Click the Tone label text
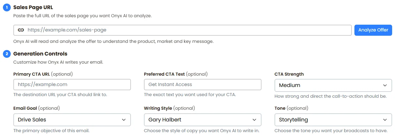 [280, 108]
